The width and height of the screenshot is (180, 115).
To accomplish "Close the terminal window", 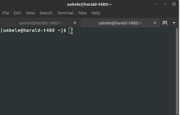I will point(174,4).
